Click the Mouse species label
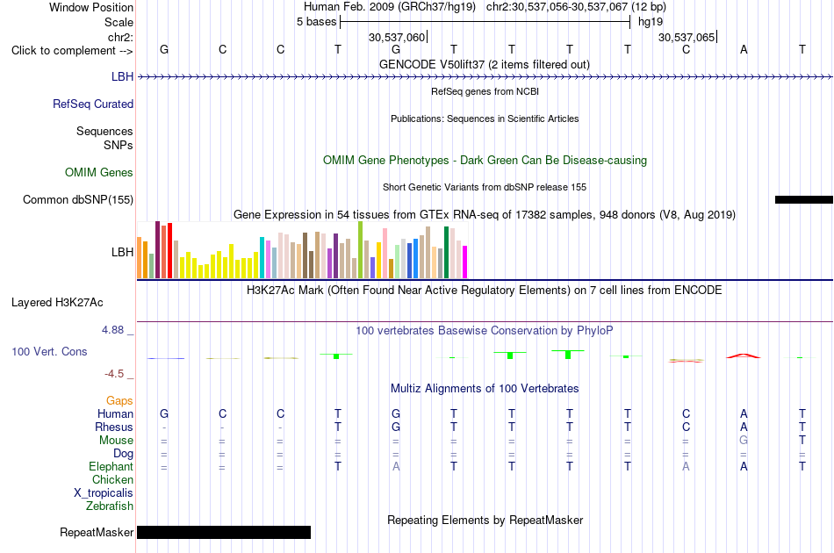 (x=117, y=441)
